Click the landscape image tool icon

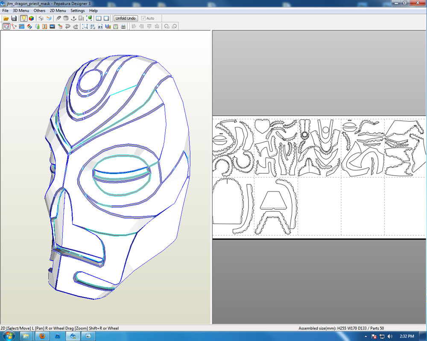pos(52,26)
